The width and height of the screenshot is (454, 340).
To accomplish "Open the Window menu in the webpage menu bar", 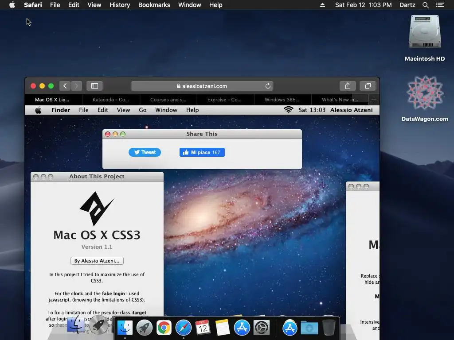I will 166,110.
